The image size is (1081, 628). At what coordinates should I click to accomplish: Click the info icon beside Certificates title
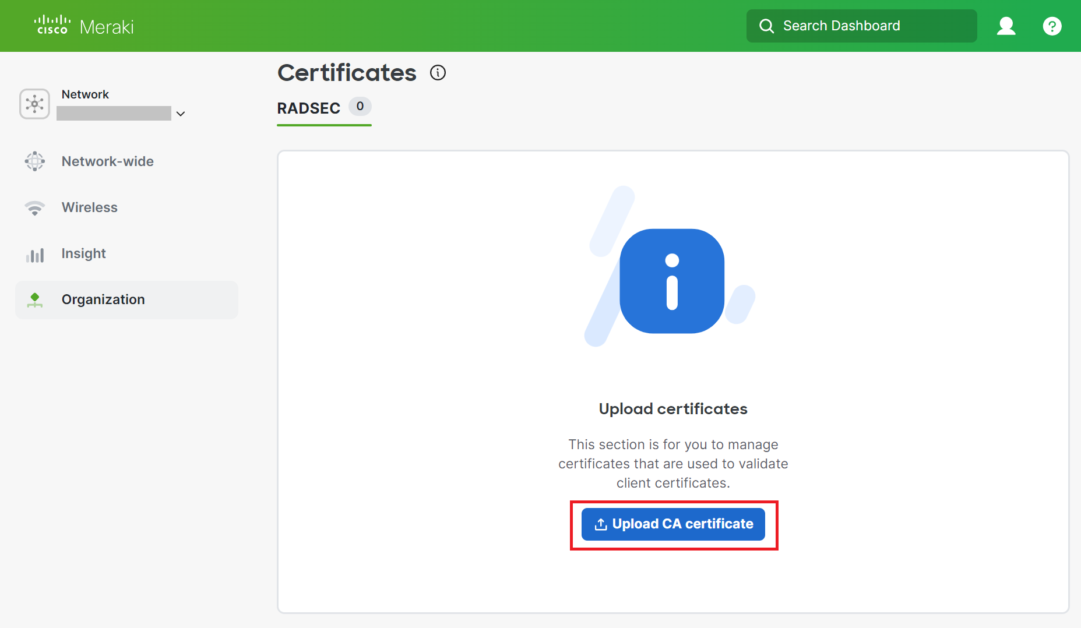[438, 73]
